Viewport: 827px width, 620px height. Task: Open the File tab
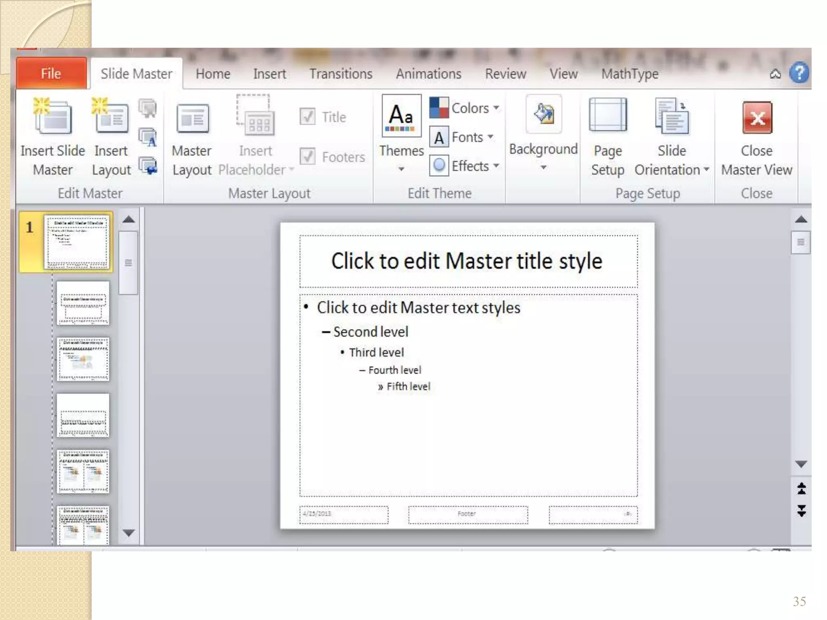[51, 73]
